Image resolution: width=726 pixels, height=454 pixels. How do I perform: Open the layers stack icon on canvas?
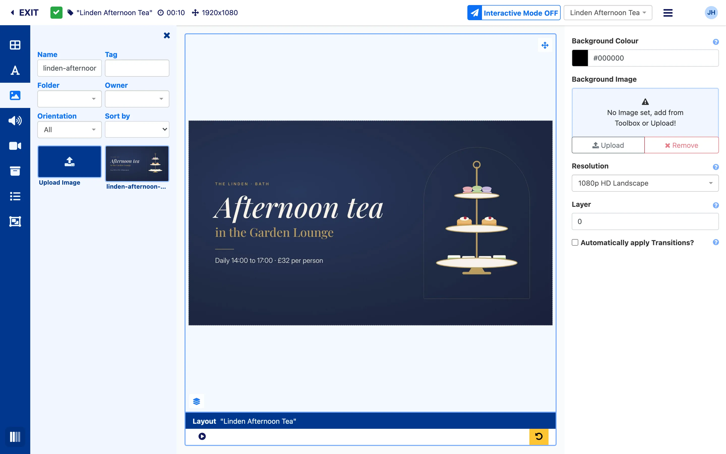[197, 401]
